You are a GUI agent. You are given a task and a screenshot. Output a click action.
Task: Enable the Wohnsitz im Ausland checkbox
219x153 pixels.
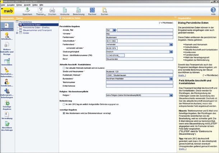point(64,68)
